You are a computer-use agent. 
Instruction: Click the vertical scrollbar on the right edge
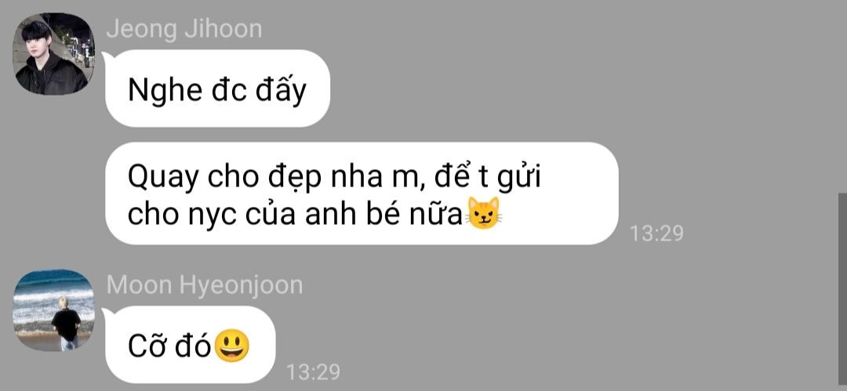[x=842, y=291]
